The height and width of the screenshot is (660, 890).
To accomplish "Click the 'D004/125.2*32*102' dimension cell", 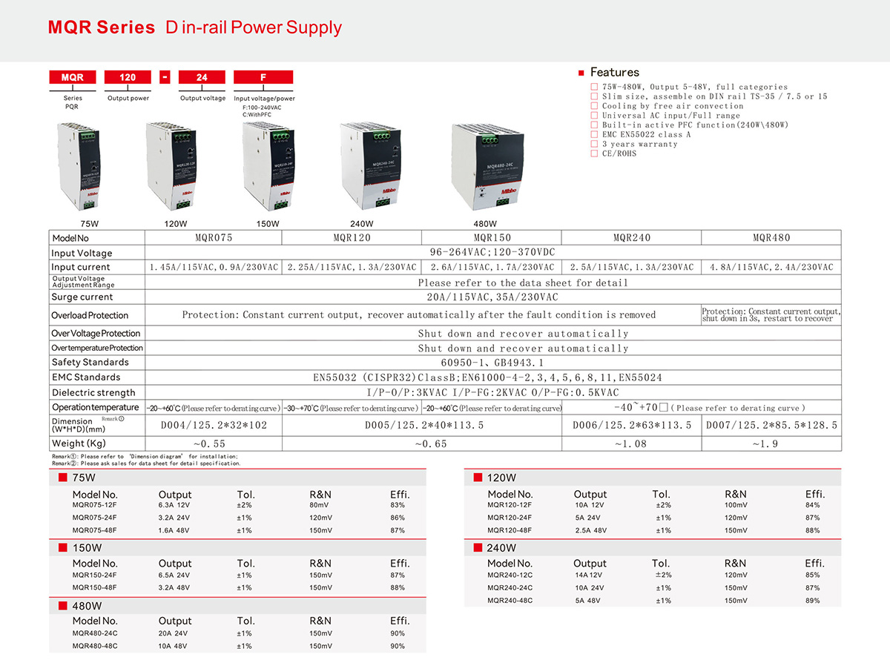I will coord(214,426).
